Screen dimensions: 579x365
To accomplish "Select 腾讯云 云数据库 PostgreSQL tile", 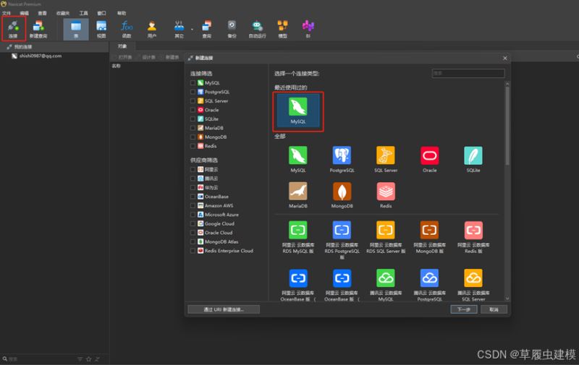I will [429, 285].
